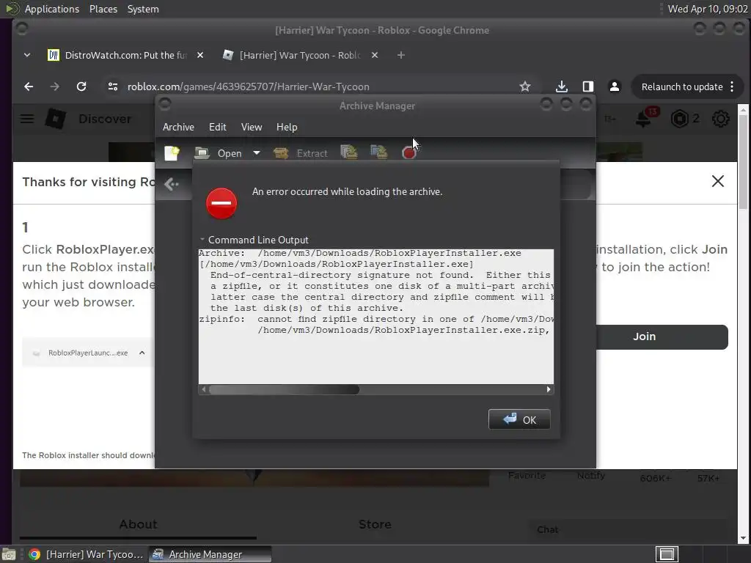Click the Chrome forward arrow
This screenshot has width=751, height=563.
pos(54,87)
